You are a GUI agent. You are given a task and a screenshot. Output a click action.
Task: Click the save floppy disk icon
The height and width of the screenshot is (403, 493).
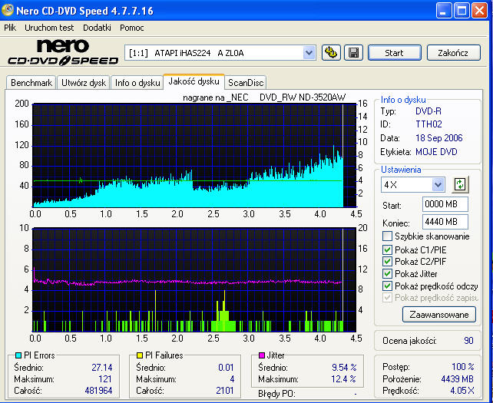pyautogui.click(x=354, y=52)
